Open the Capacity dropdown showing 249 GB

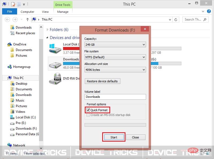(115, 45)
